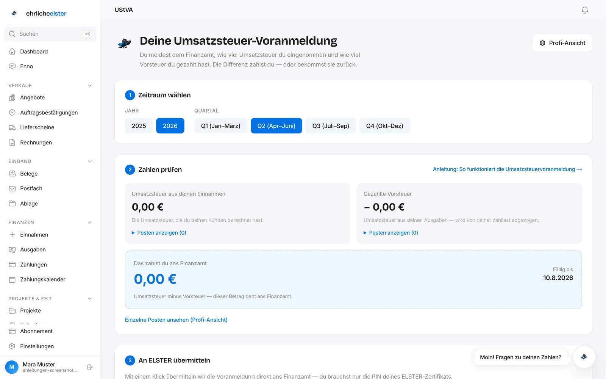Open the Anleitung Umsatzsteuervoranmeldung link
Image resolution: width=606 pixels, height=379 pixels.
[x=508, y=169]
